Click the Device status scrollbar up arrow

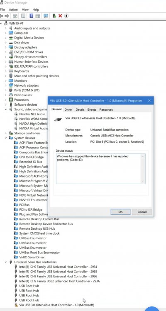point(143,156)
